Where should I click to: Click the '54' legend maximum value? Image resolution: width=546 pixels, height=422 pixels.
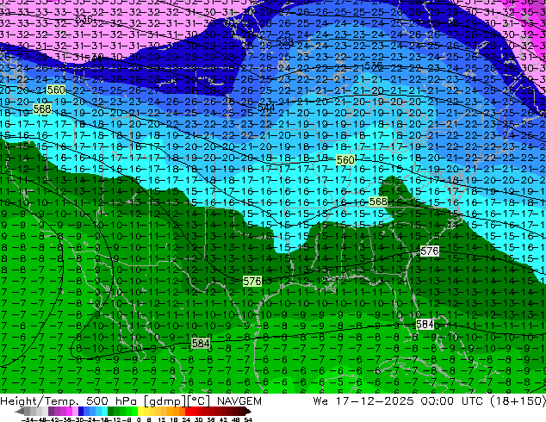point(248,420)
